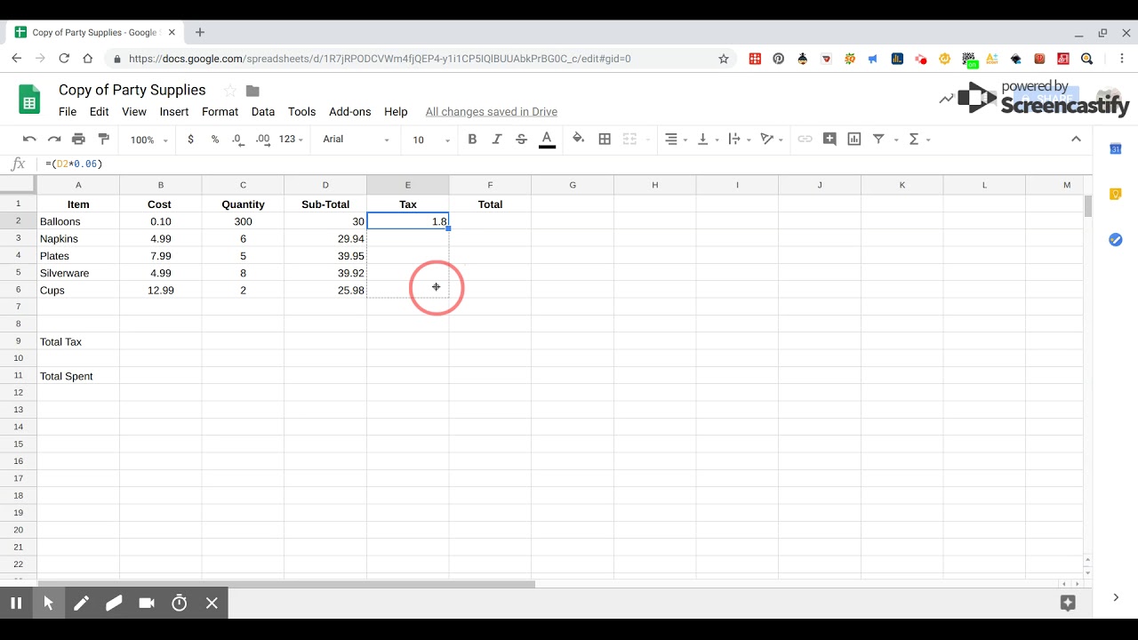
Task: Open the Insert menu
Action: pos(174,112)
